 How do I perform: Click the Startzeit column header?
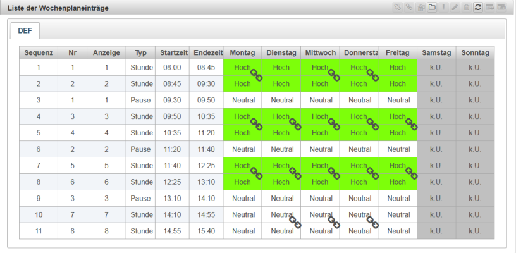pos(172,52)
